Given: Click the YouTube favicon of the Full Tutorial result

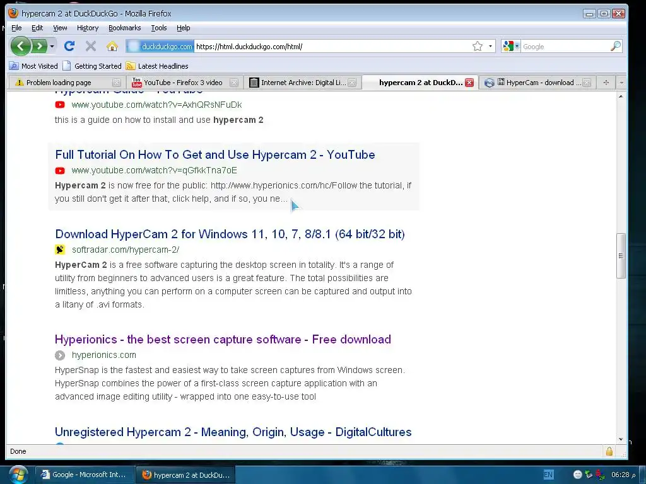Looking at the screenshot, I should (60, 170).
